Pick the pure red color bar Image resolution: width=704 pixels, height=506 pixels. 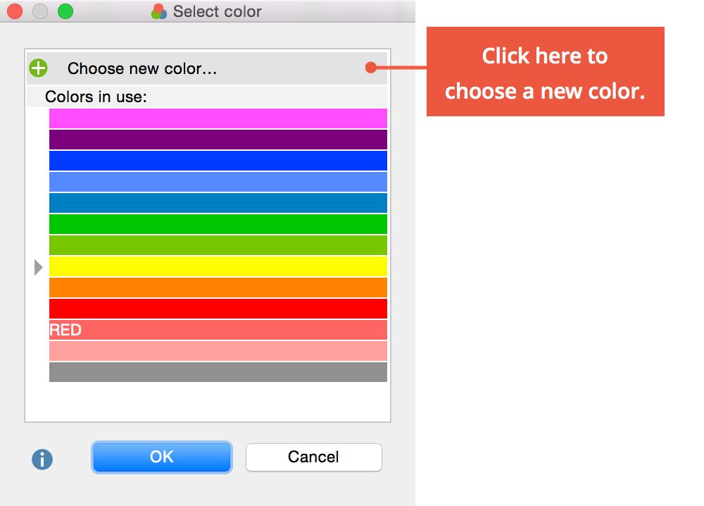pyautogui.click(x=218, y=309)
